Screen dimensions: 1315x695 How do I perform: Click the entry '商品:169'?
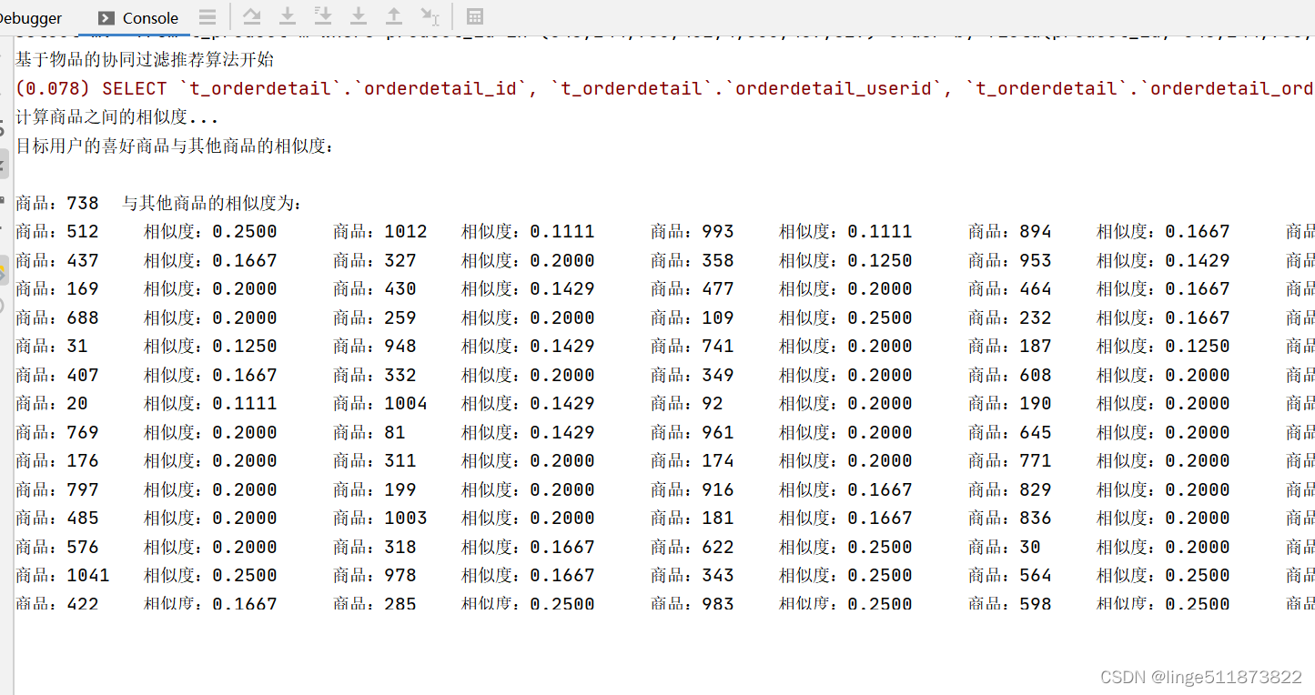pyautogui.click(x=57, y=288)
